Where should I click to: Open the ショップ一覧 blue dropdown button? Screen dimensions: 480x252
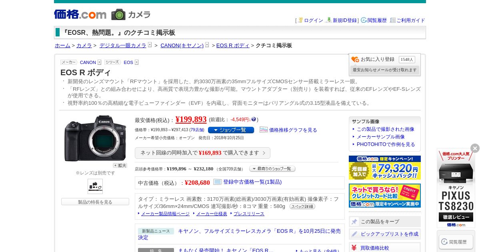coord(231,130)
